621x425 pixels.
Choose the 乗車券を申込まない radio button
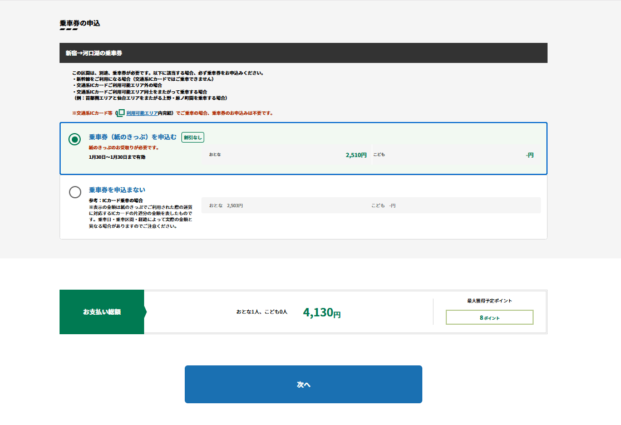pos(75,192)
